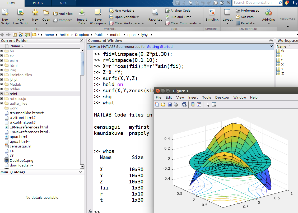Launch Simulink from the toolstrip
The width and height of the screenshot is (298, 213).
click(212, 13)
